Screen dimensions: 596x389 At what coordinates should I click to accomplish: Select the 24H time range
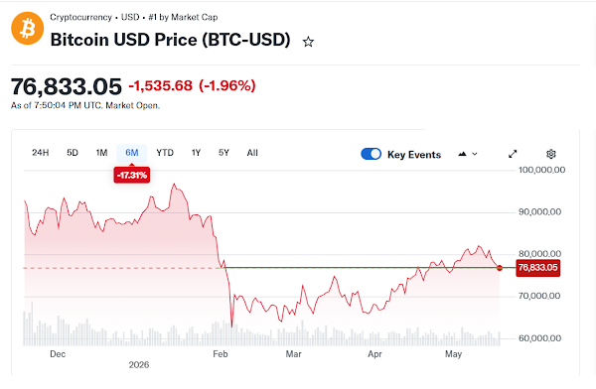pyautogui.click(x=41, y=153)
